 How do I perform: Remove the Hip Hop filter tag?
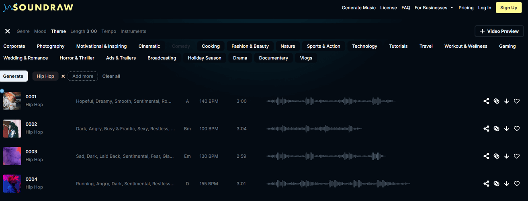pyautogui.click(x=63, y=76)
